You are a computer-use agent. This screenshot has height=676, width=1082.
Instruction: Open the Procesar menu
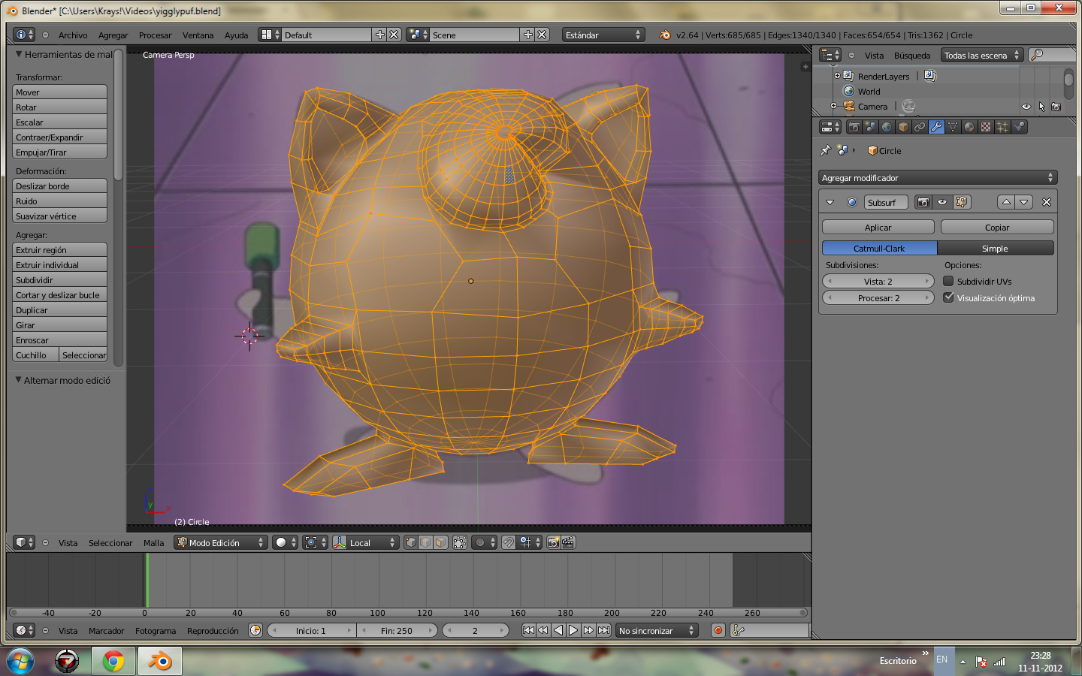click(x=155, y=35)
